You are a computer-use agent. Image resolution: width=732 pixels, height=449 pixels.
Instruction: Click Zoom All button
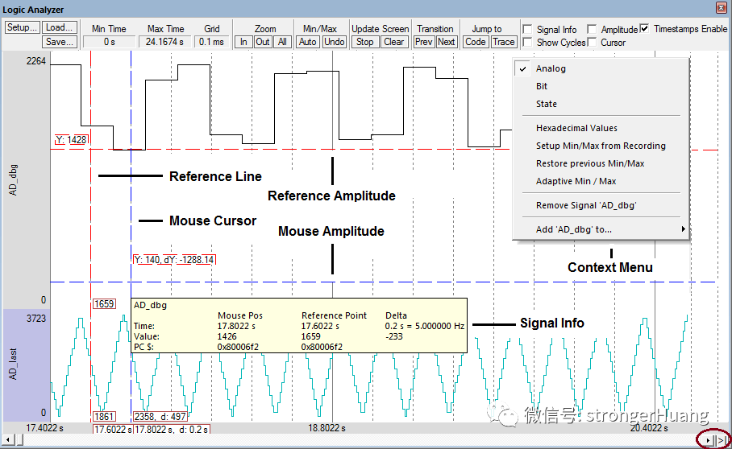tap(282, 42)
